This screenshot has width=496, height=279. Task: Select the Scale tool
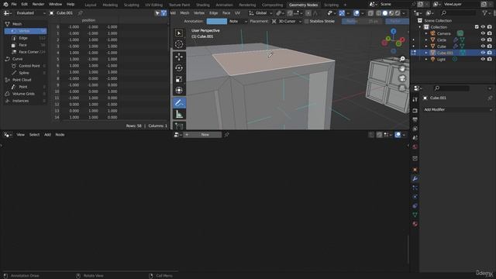tap(179, 79)
